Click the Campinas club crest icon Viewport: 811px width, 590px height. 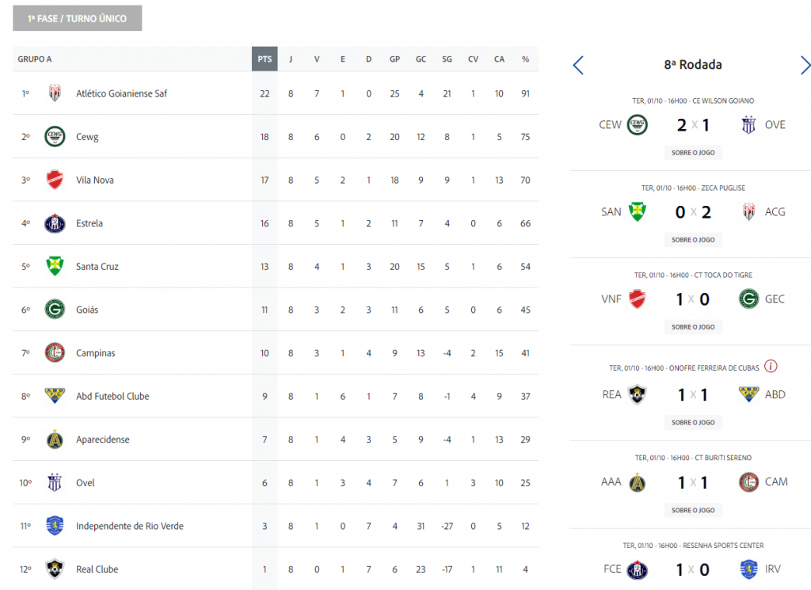coord(55,352)
